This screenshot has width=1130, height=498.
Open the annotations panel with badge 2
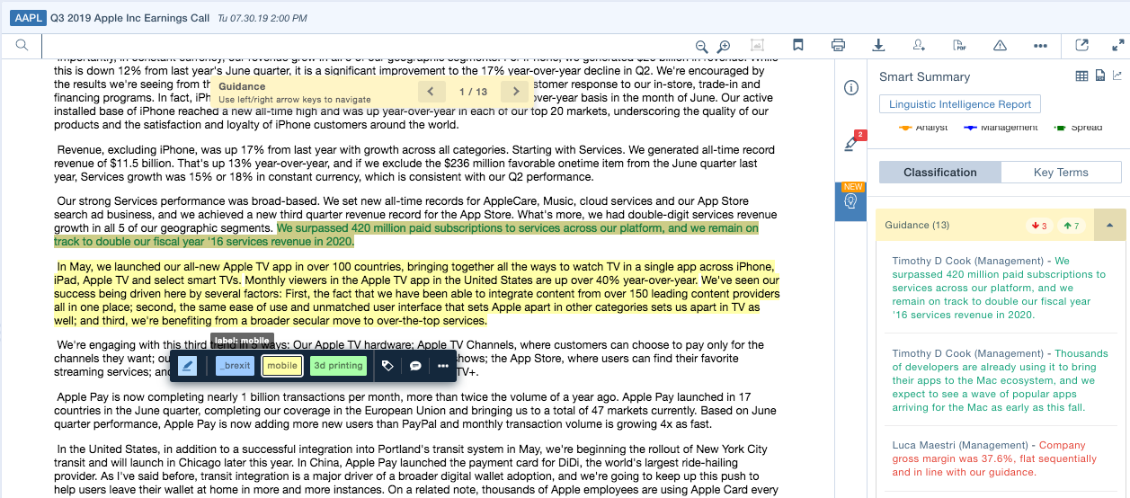click(x=851, y=143)
